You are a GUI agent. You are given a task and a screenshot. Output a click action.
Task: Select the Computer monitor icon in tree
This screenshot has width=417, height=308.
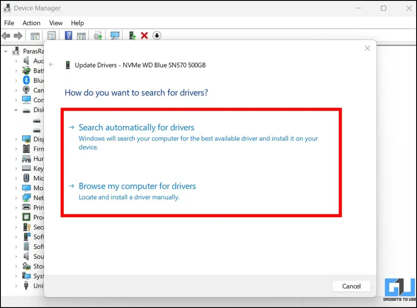point(26,100)
